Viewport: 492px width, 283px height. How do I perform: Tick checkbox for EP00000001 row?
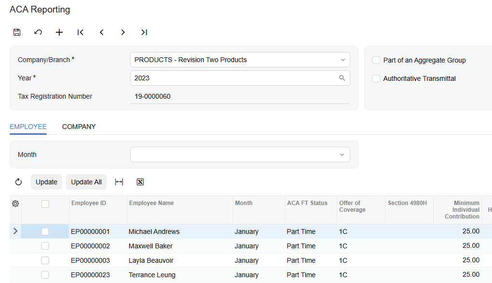pos(45,232)
